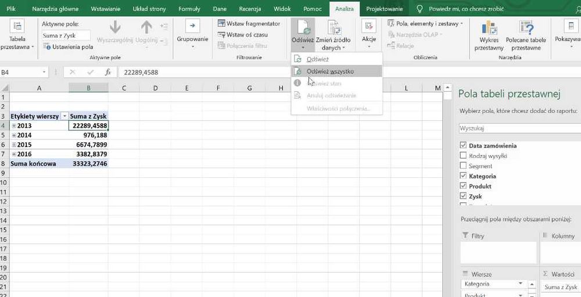
Task: Open Polecane tabele przestawne
Action: point(525,28)
